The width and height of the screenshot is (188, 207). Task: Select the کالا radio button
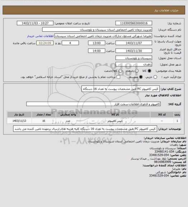click(x=149, y=71)
